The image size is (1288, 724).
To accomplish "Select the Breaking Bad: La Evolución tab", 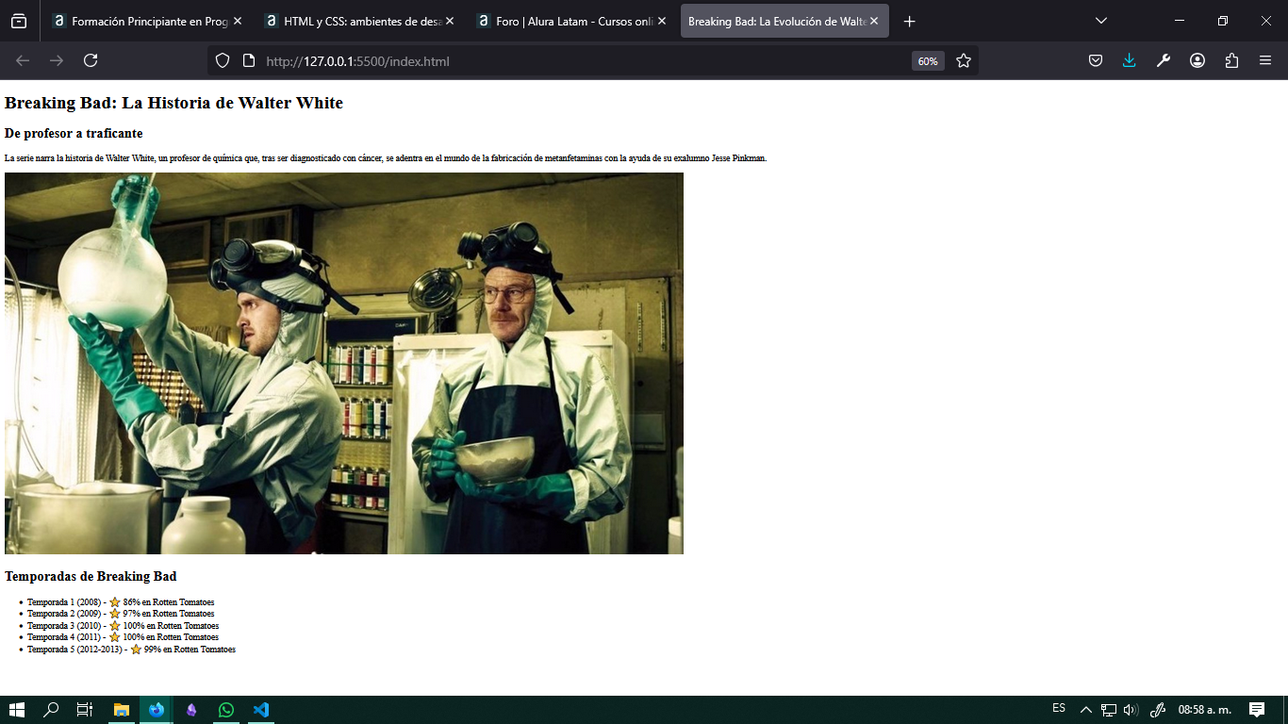I will [x=784, y=21].
